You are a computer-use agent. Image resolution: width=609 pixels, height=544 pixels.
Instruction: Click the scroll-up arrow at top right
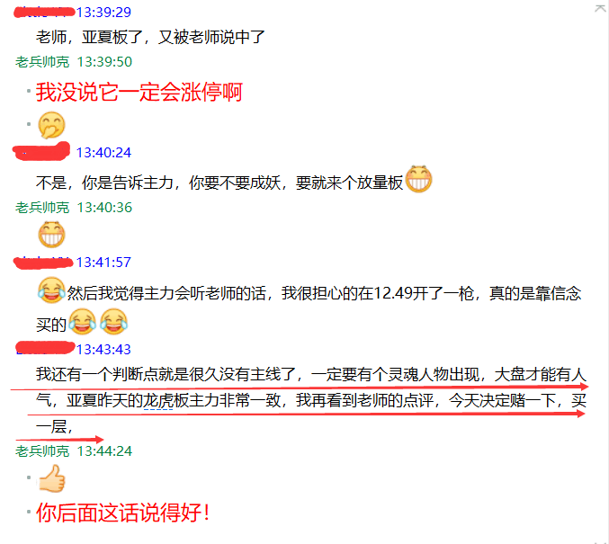[600, 9]
